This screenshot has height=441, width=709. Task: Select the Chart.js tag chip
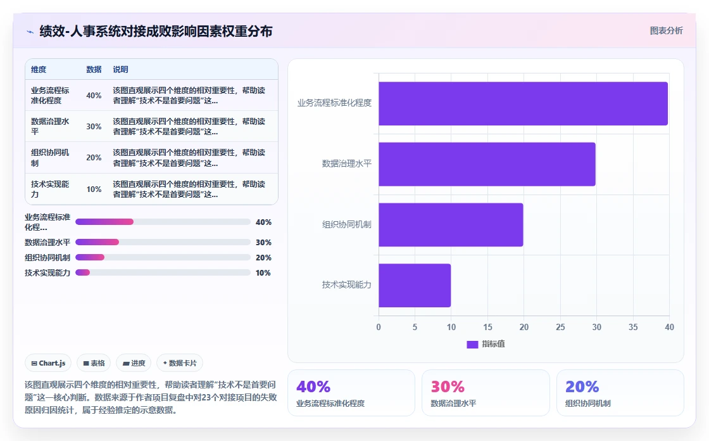[48, 363]
